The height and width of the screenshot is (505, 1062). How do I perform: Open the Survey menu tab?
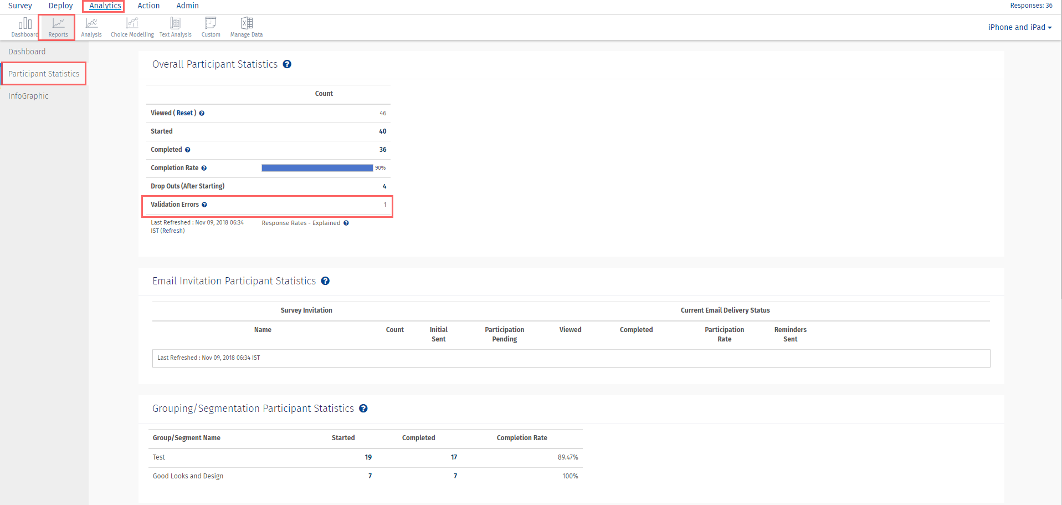(20, 6)
